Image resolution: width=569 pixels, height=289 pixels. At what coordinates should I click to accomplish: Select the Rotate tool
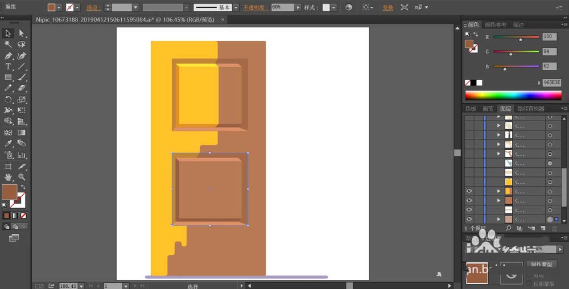[x=7, y=100]
